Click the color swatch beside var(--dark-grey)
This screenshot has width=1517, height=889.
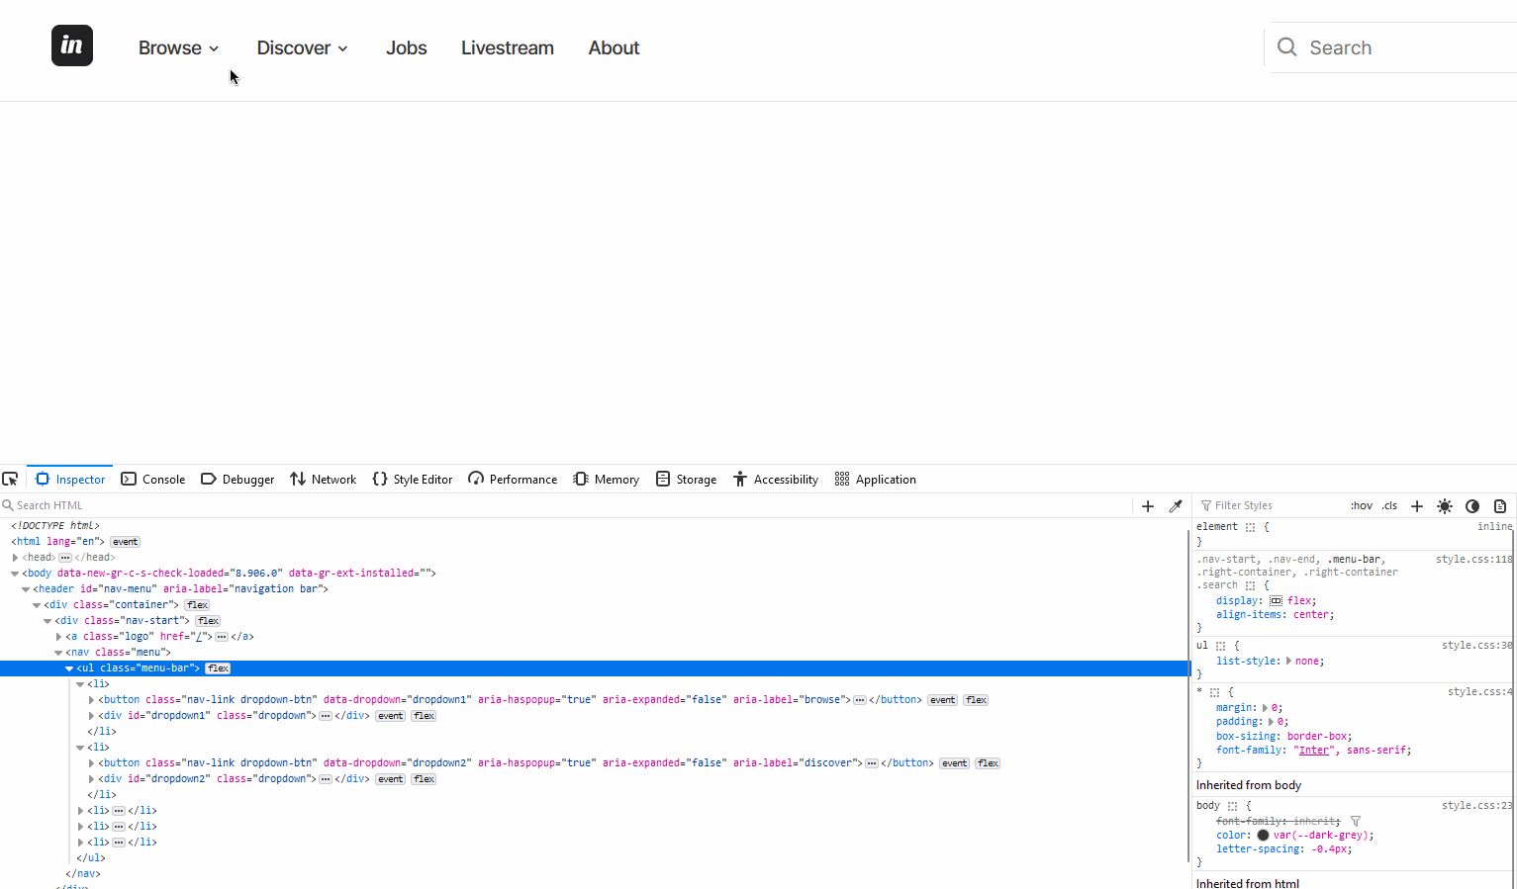pyautogui.click(x=1263, y=835)
